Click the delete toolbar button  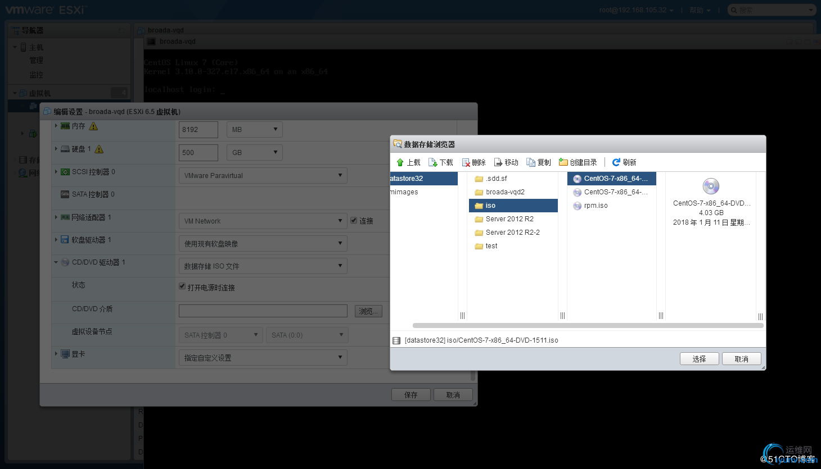(x=473, y=162)
